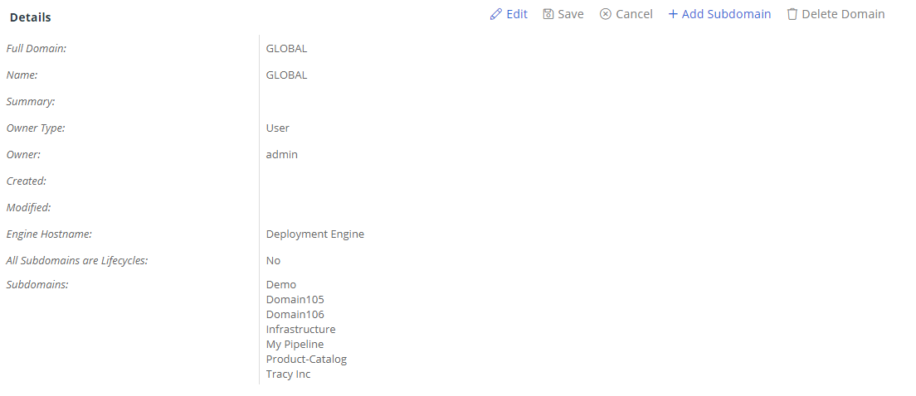Click the Deployment Engine hostname value
Viewport: 916px width, 396px height.
tap(315, 234)
